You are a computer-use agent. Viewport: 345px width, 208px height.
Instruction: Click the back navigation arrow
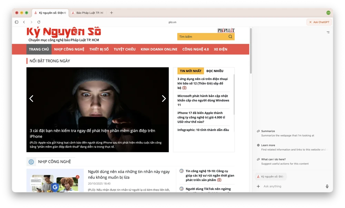point(24,22)
